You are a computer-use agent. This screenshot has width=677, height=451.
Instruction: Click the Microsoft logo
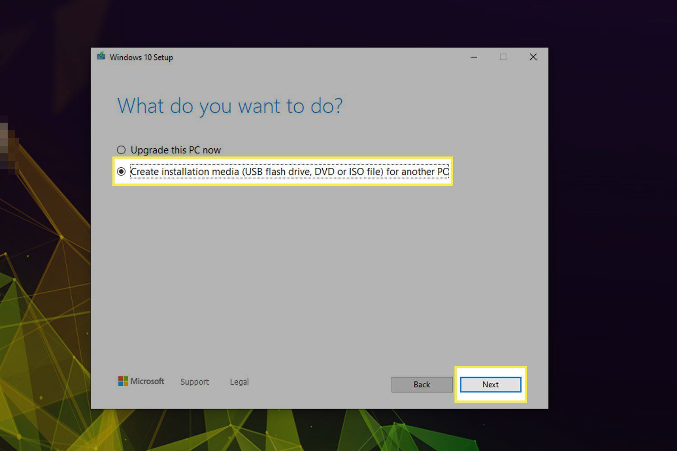[141, 382]
